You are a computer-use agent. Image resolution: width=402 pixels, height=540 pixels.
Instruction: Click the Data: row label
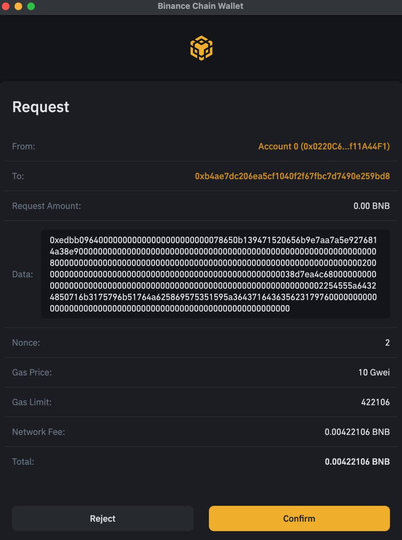(23, 274)
